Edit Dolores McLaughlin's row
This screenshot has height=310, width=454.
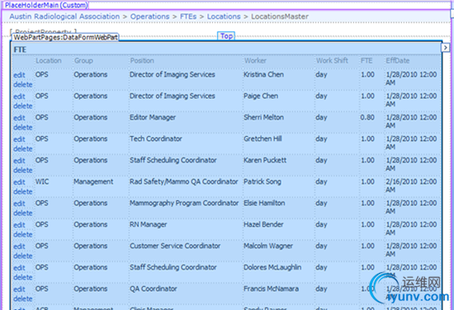19,268
